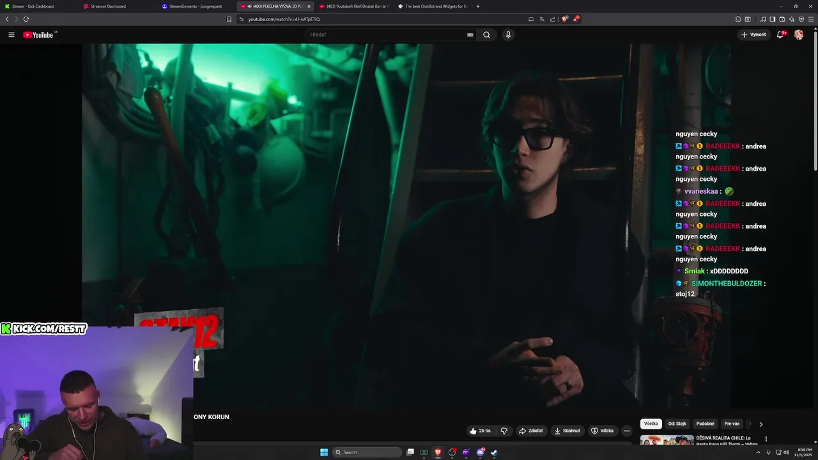Switch to StreamElements - Songrequest tab
818x460 pixels.
pyautogui.click(x=197, y=6)
